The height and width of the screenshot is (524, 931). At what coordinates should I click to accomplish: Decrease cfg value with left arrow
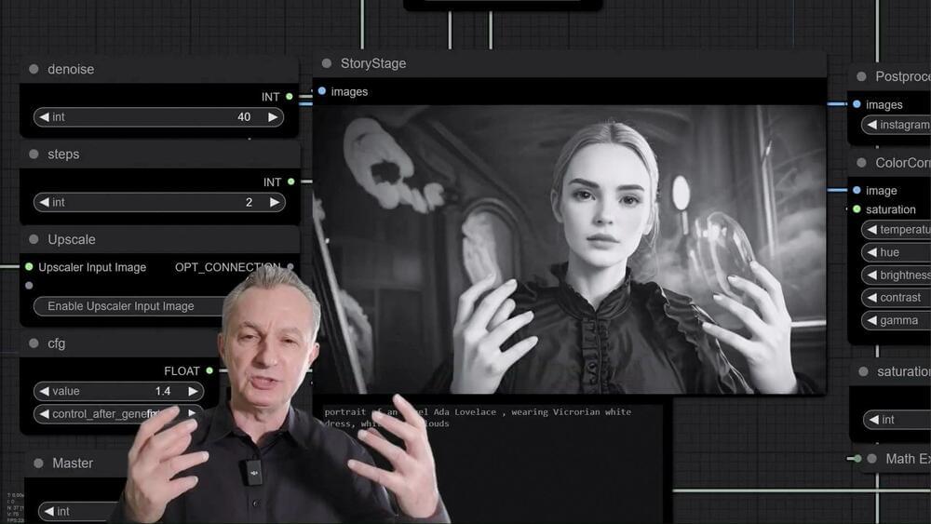point(43,392)
